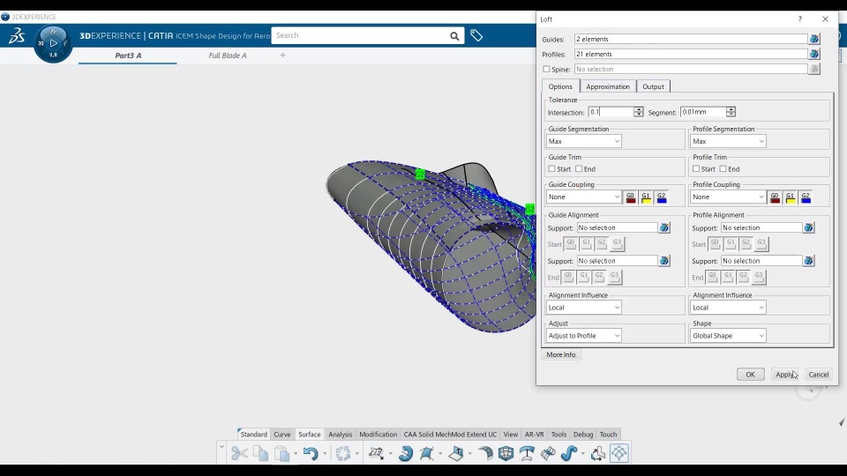Click the S-shaped blue tube icon
The width and height of the screenshot is (847, 476).
569,453
